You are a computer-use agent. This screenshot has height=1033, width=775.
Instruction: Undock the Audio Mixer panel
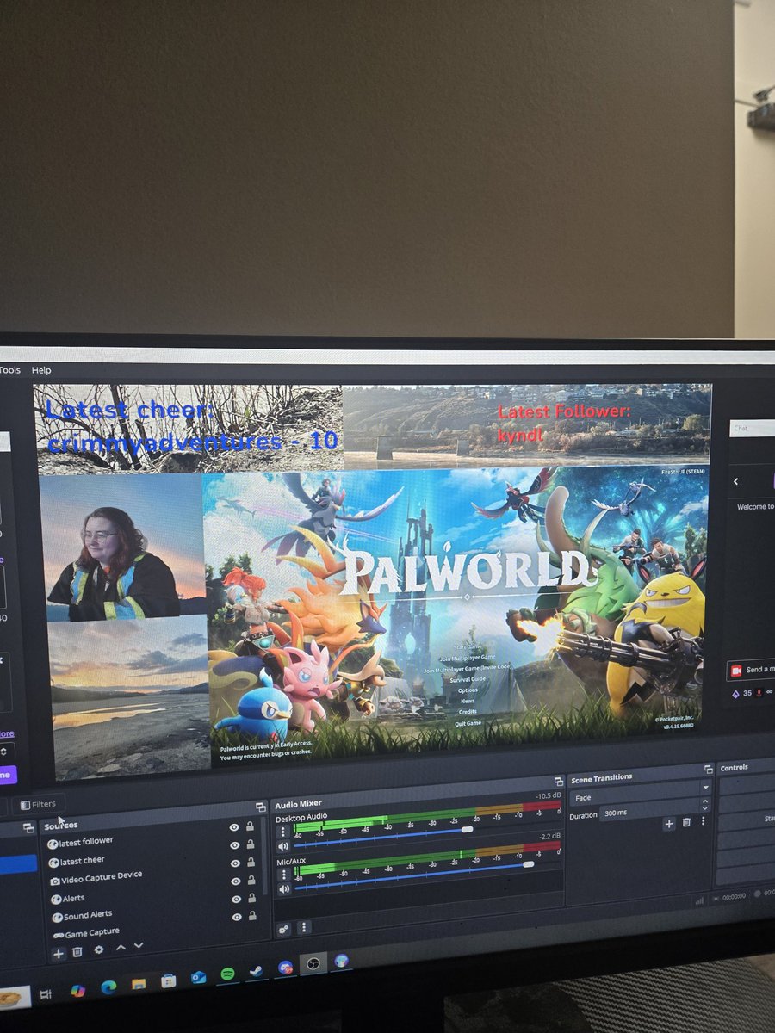click(558, 781)
